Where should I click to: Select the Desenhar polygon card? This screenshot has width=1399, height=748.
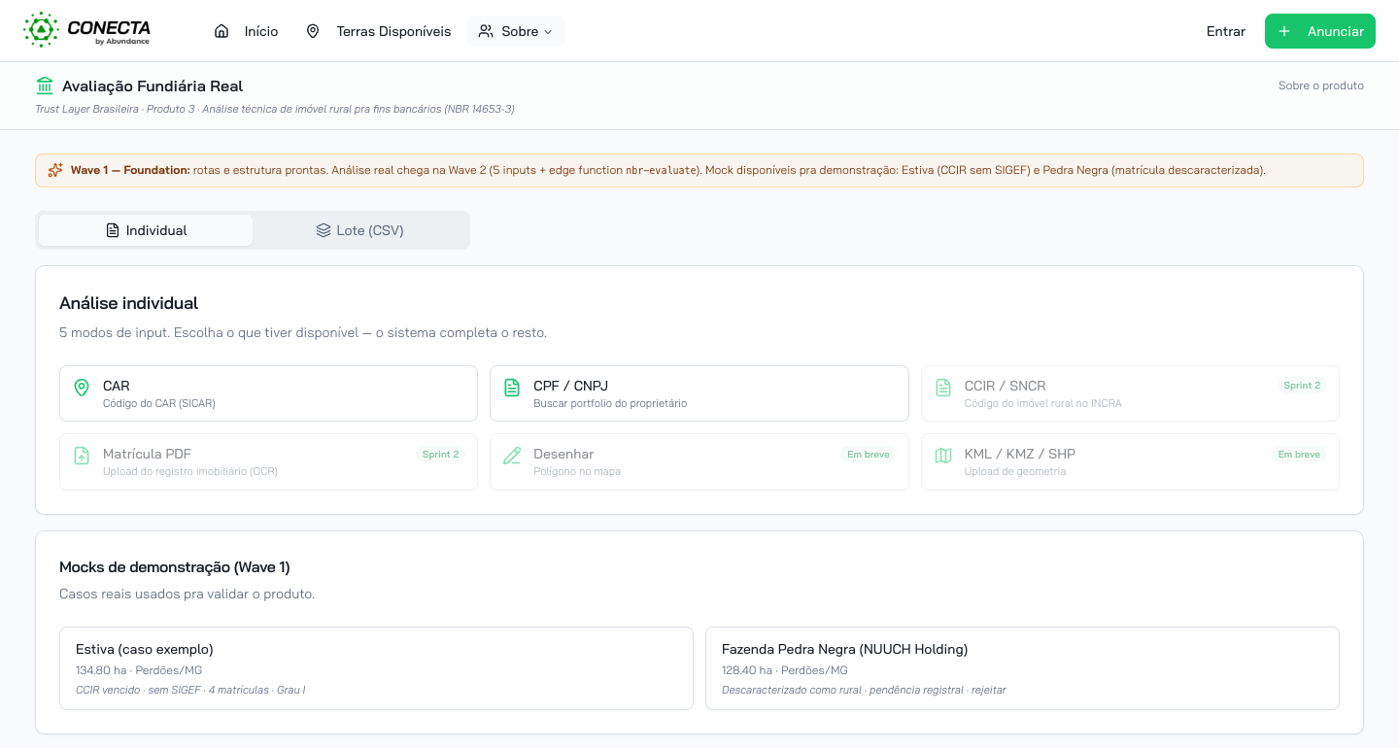coord(699,461)
